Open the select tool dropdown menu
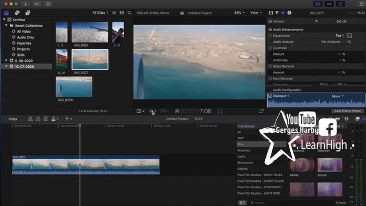The width and height of the screenshot is (366, 206). pyautogui.click(x=69, y=119)
